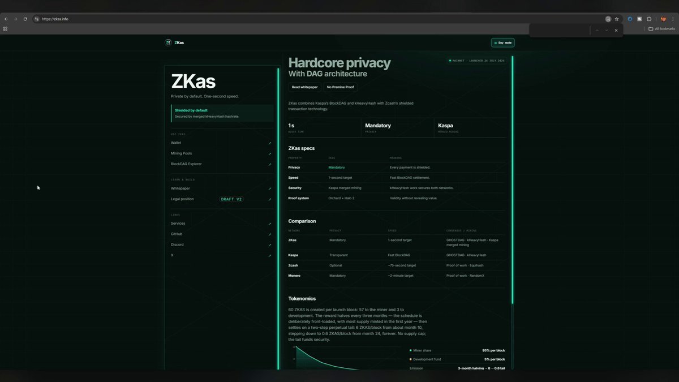The image size is (679, 382).
Task: Click Proof of work · RandomX cell
Action: [465, 276]
